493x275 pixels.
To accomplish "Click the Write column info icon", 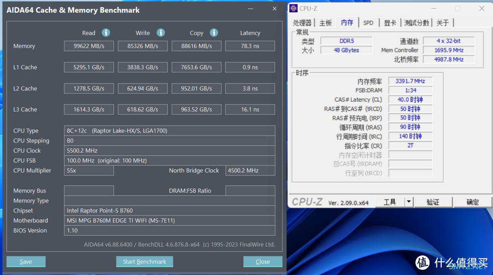I will pyautogui.click(x=161, y=32).
